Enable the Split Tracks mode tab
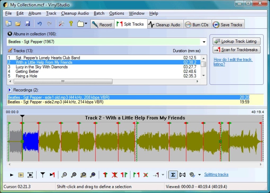 coord(131,23)
